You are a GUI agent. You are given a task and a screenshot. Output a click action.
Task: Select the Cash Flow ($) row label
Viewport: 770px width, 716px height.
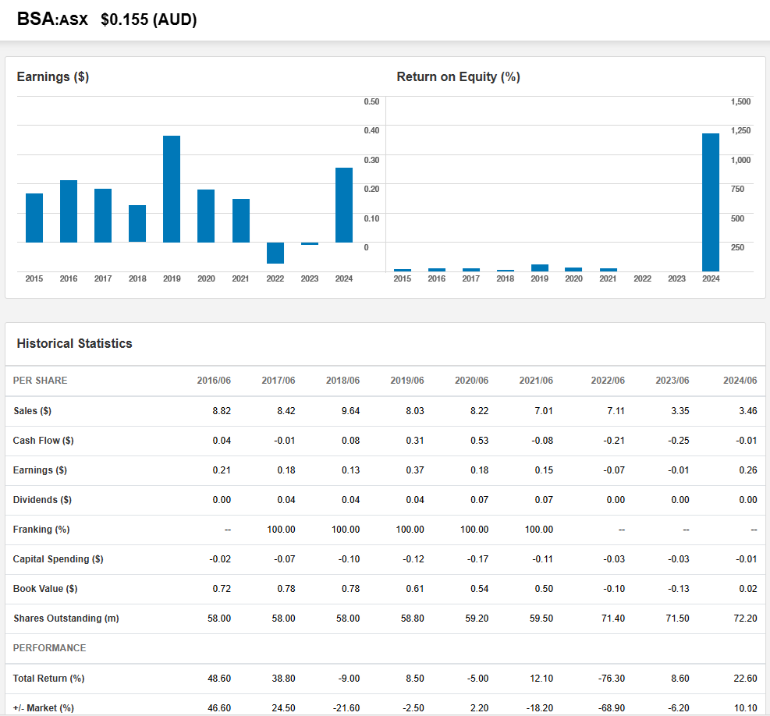(43, 441)
